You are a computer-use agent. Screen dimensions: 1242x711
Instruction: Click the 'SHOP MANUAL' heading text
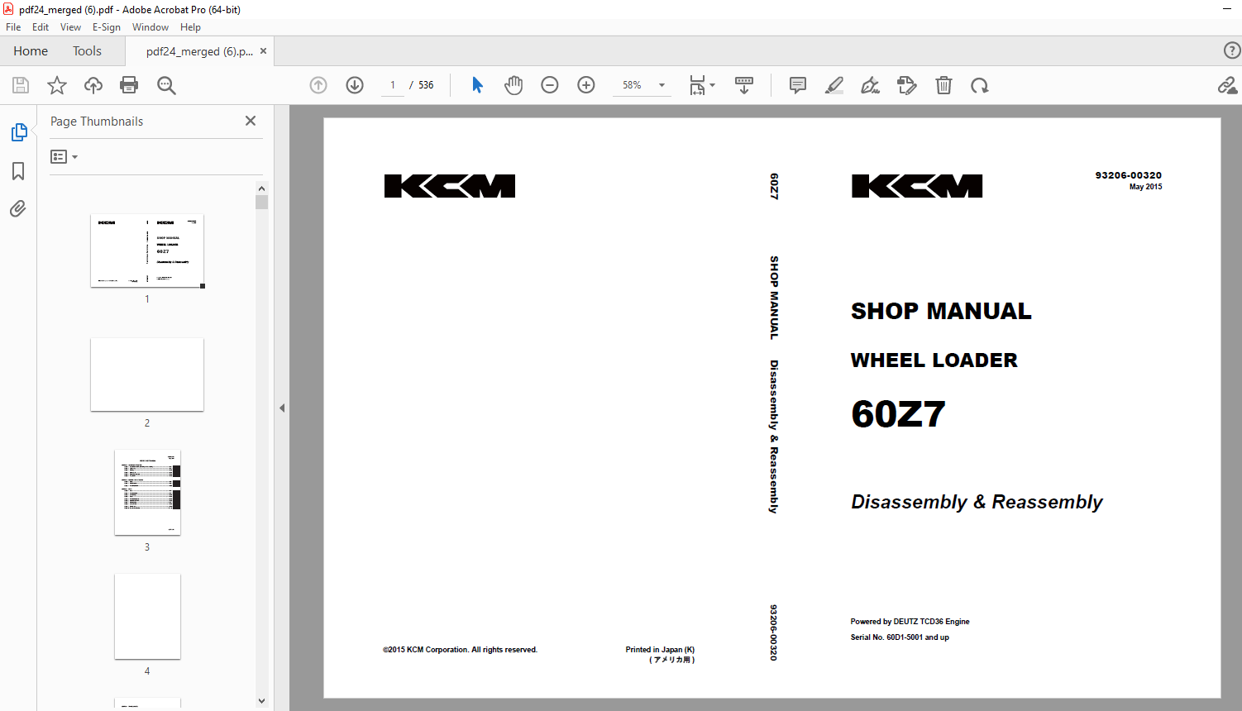coord(941,311)
